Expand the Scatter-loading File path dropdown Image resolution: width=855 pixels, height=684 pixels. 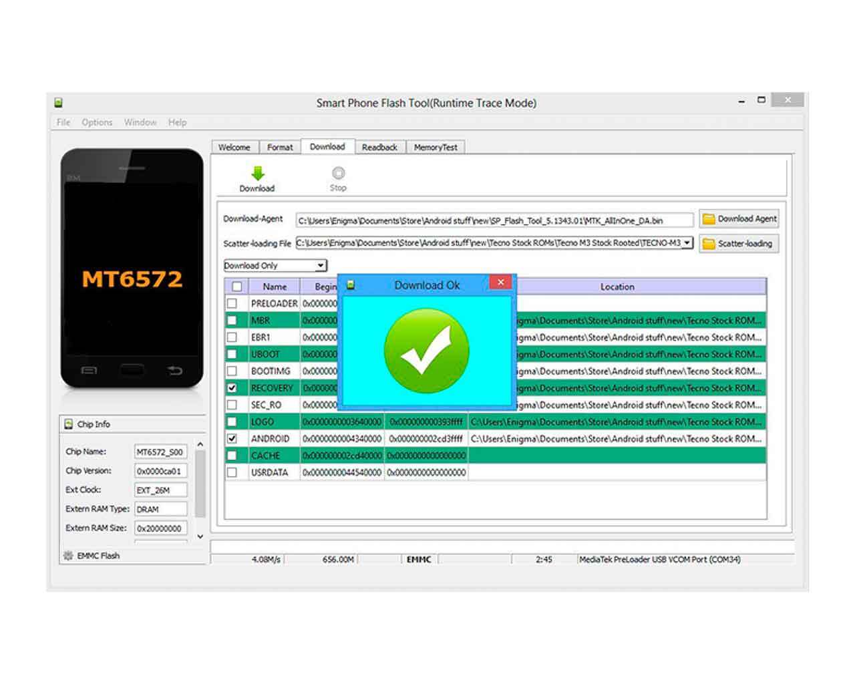coord(687,243)
